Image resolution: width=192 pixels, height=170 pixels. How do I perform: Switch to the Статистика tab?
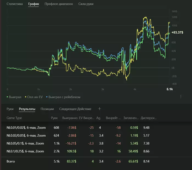pyautogui.click(x=15, y=4)
